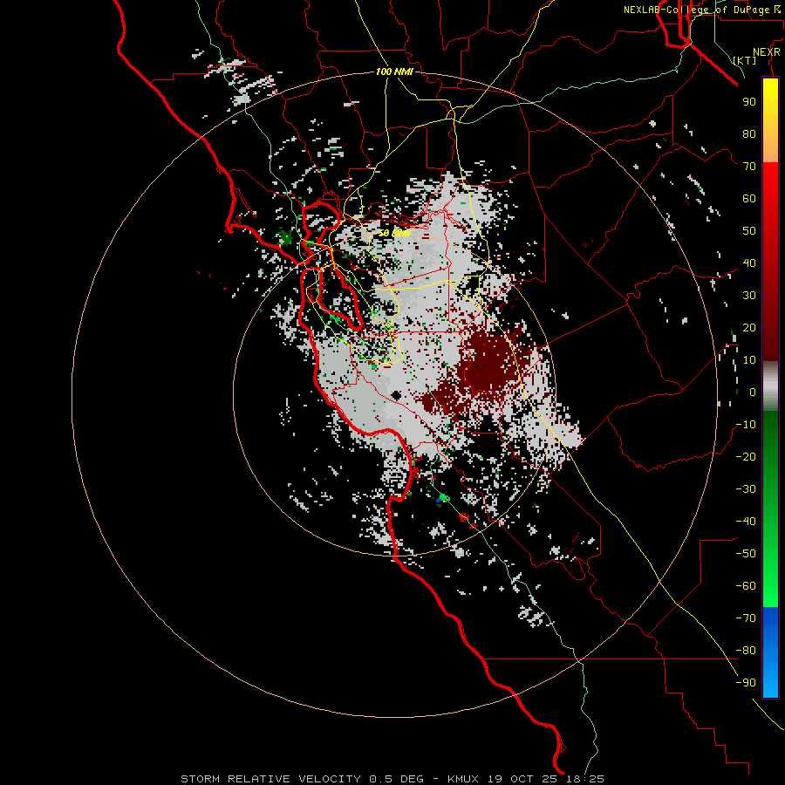Click the -40 value on velocity scale
785x785 pixels.
pos(746,522)
